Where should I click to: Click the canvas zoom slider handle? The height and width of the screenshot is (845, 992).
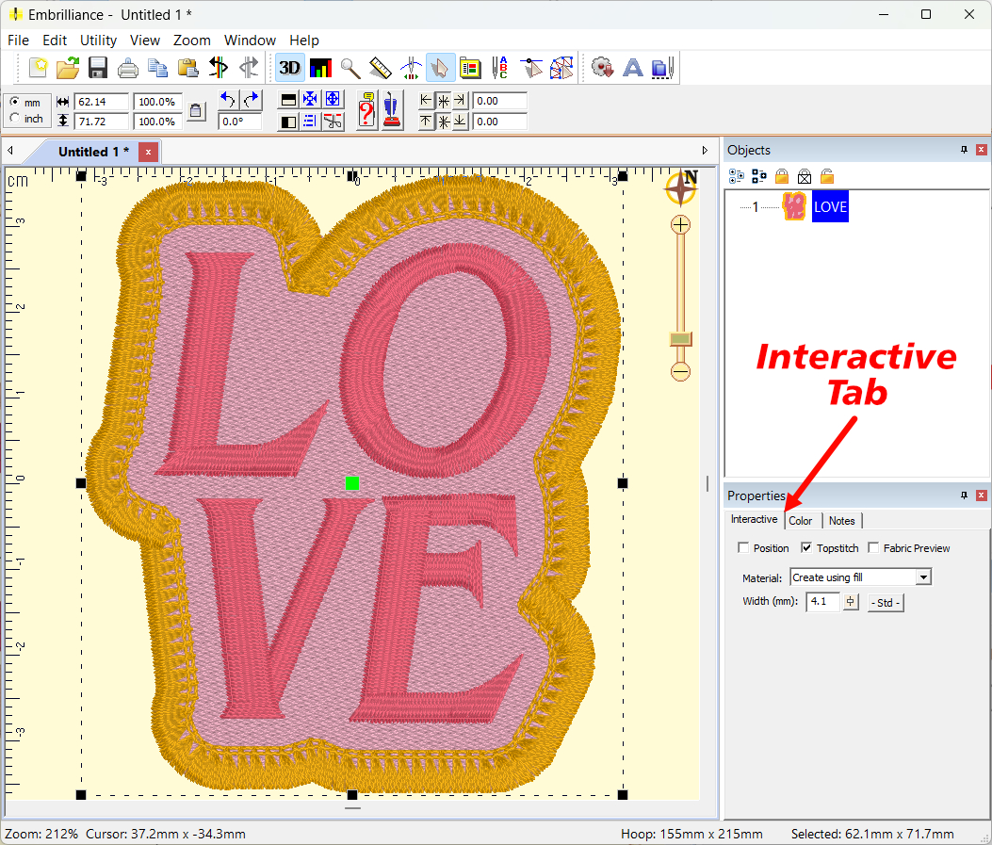680,339
